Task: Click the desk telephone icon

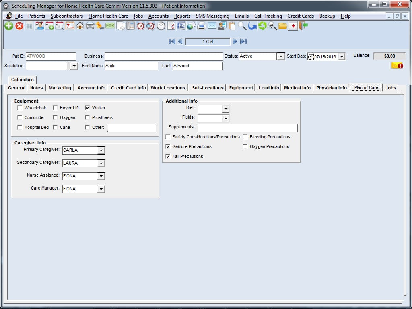Action: (130, 26)
